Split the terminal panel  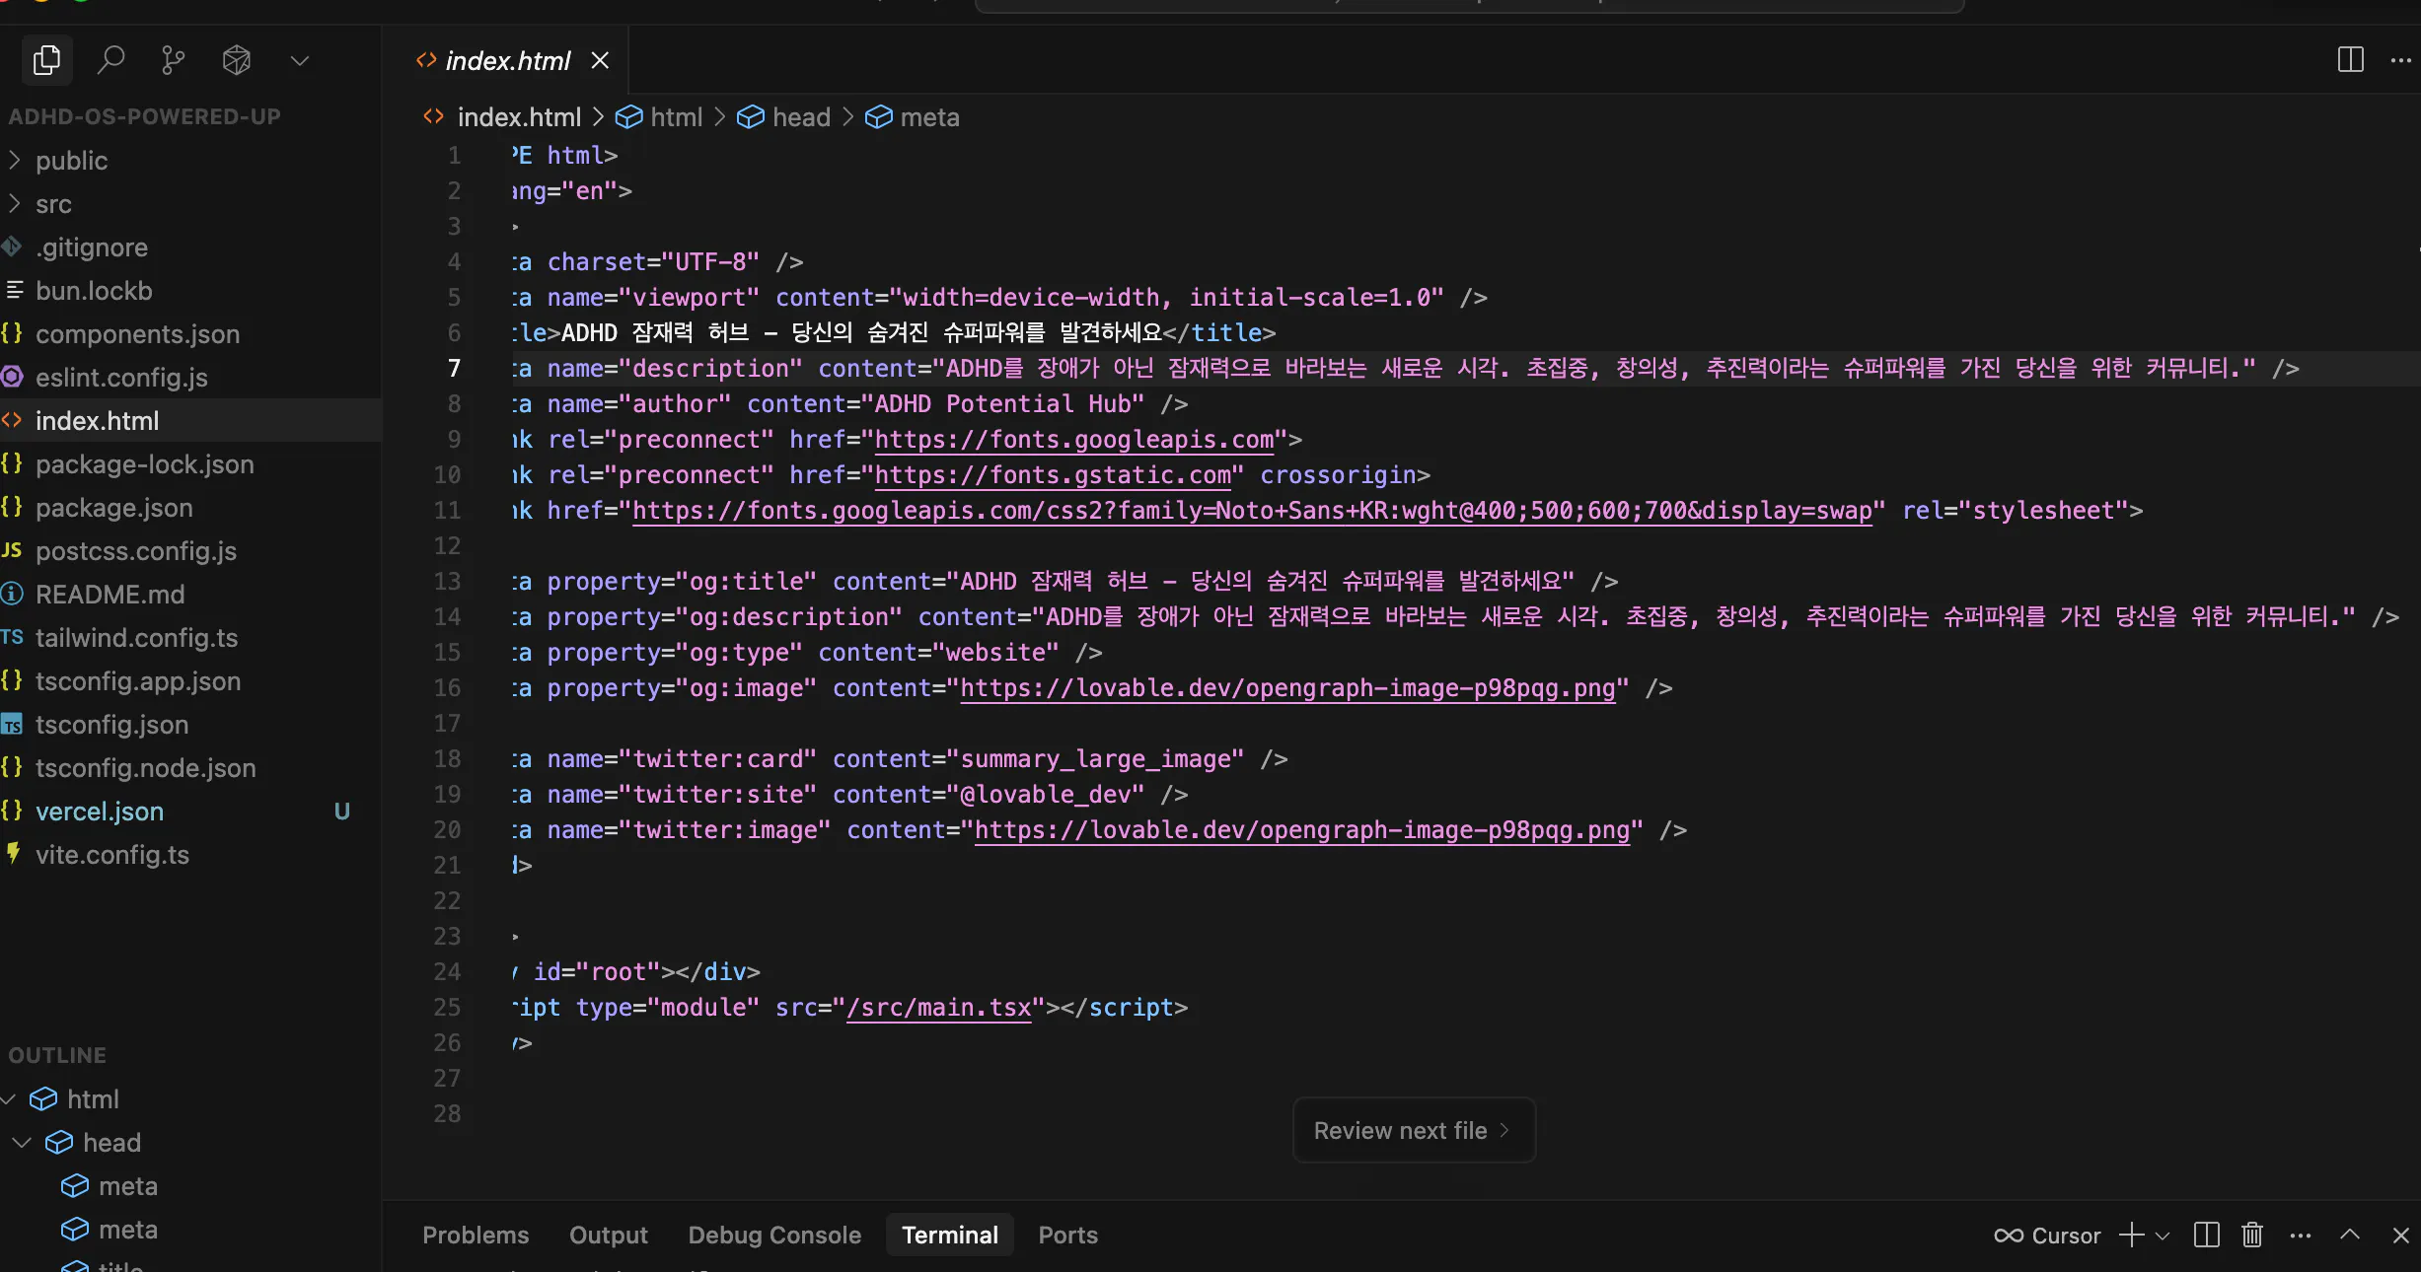[x=2207, y=1235]
